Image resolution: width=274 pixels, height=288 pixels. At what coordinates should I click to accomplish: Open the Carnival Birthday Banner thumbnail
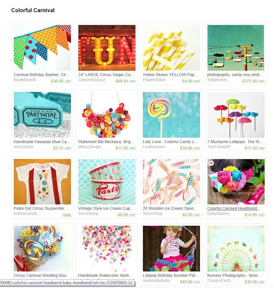pos(42,48)
